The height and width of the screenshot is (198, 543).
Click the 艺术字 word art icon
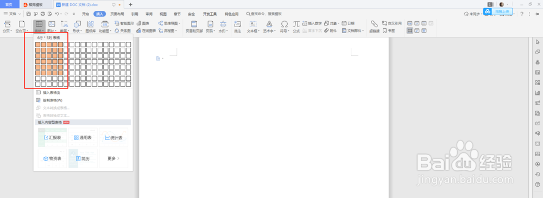(269, 24)
